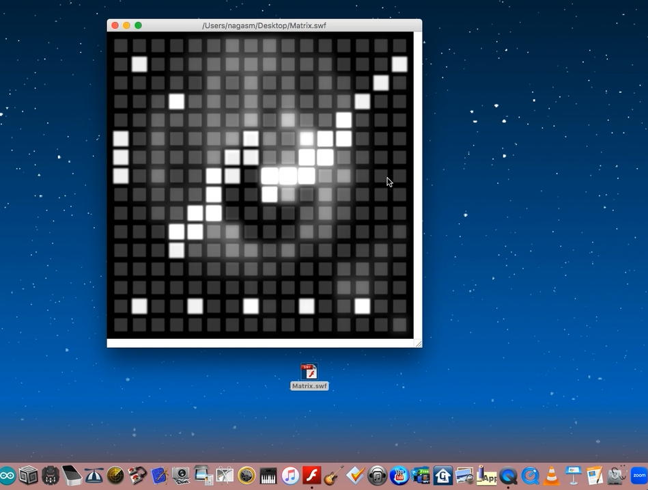Image resolution: width=648 pixels, height=490 pixels.
Task: Open GarageBand guitar icon in dock
Action: tap(334, 476)
